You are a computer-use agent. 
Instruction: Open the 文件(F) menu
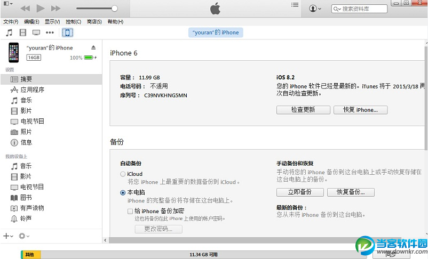(11, 21)
